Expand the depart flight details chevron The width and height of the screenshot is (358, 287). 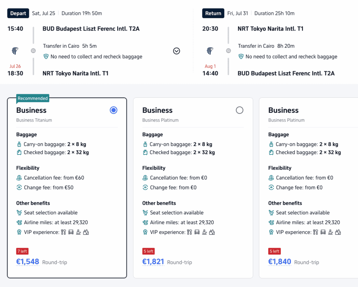tap(176, 51)
